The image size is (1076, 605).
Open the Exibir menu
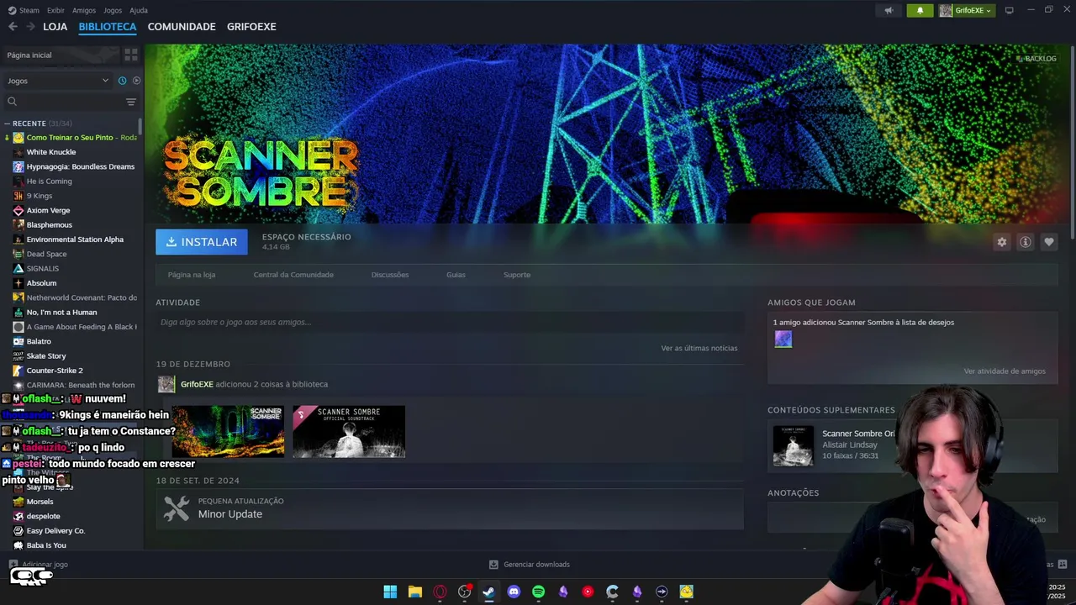[55, 10]
